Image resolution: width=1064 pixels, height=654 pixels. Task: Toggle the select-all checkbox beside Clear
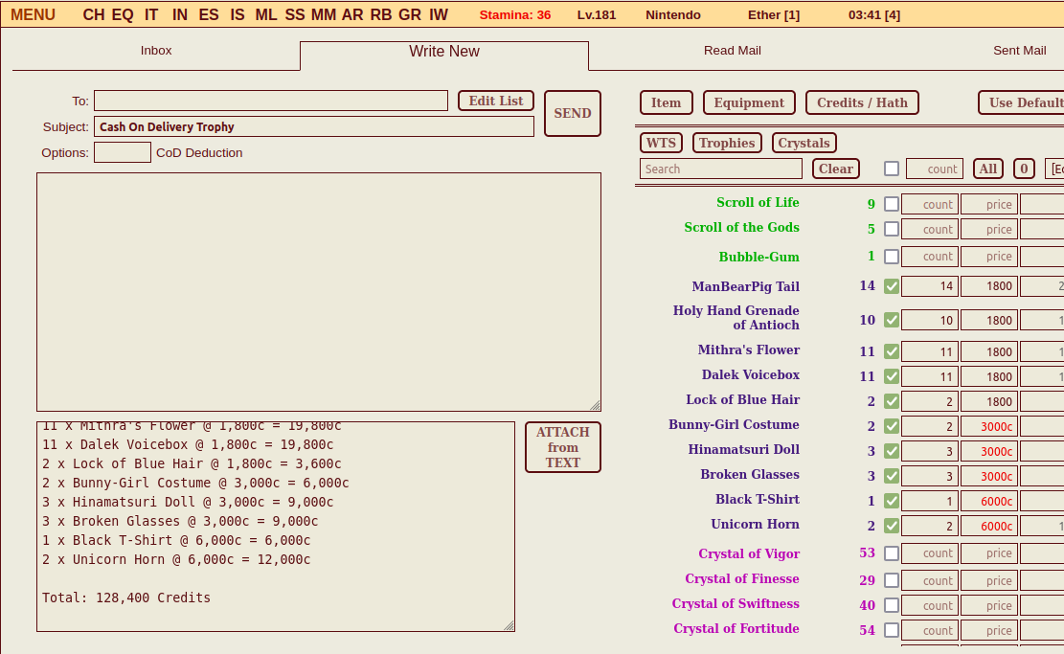coord(892,169)
